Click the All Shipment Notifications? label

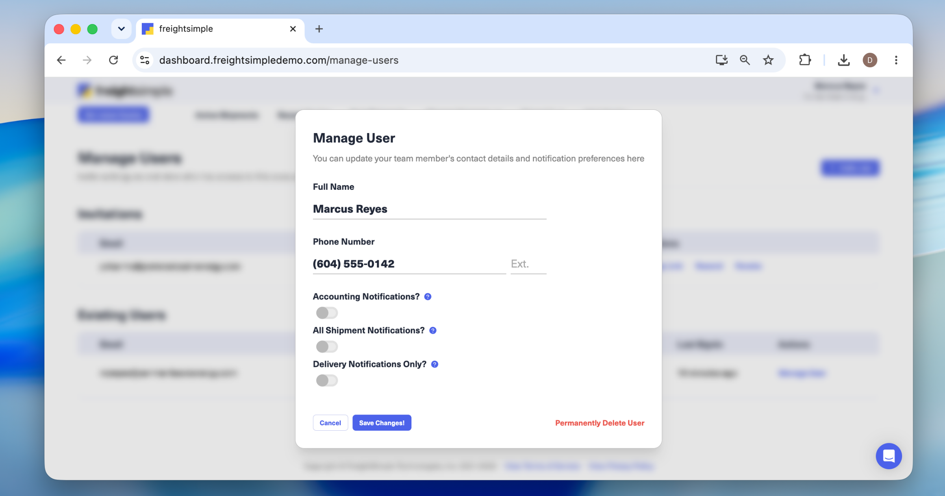coord(369,331)
